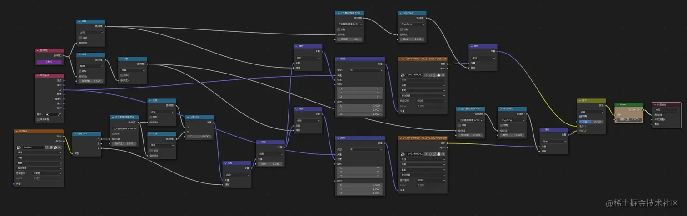Viewport: 687px width, 216px height.
Task: Toggle 钳制 checkbox in 相减 node
Action: click(x=80, y=71)
